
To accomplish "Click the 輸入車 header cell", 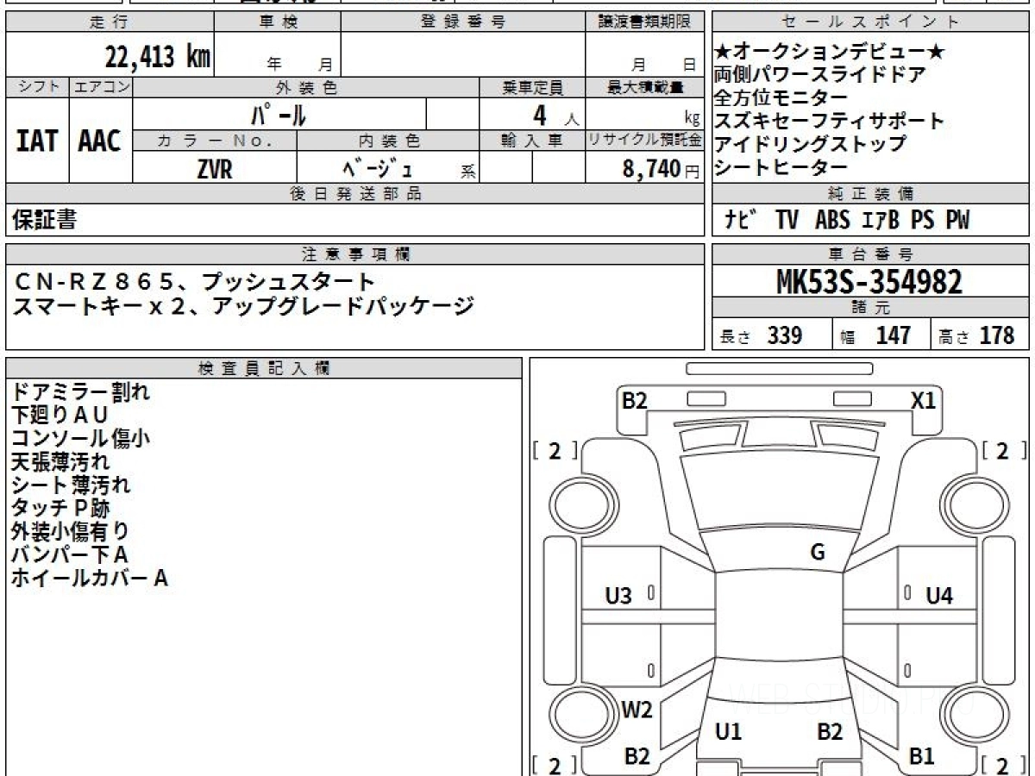I will (x=532, y=140).
